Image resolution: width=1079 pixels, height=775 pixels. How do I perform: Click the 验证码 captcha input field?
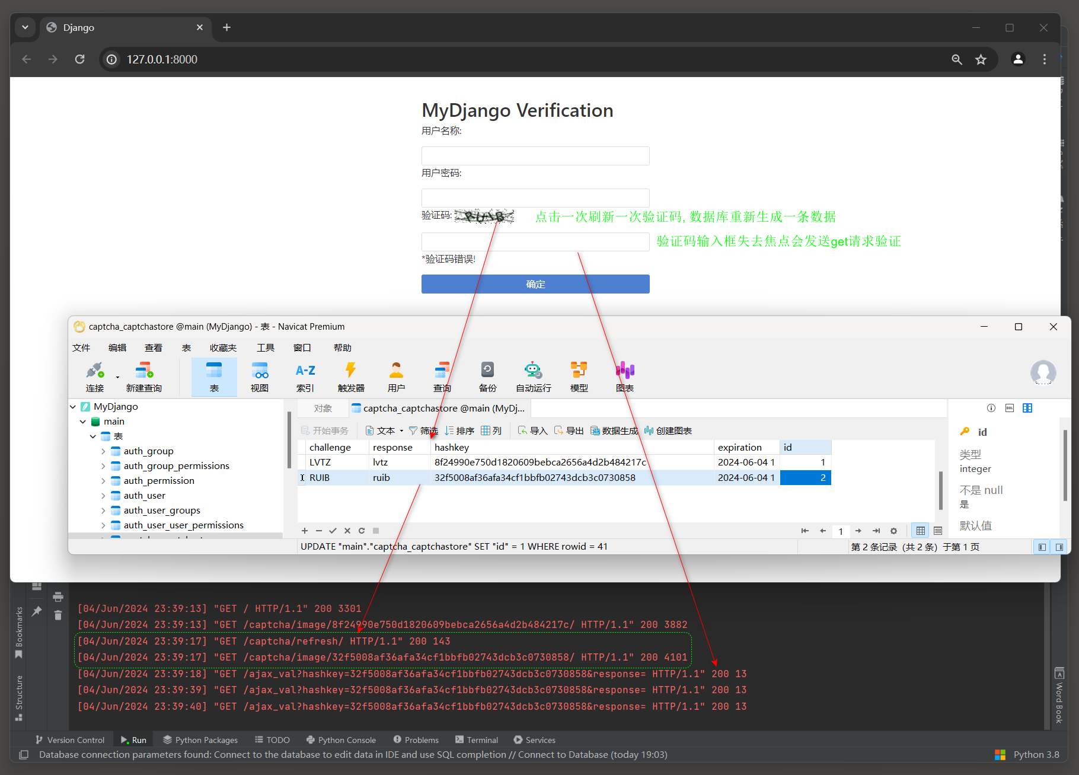(535, 242)
